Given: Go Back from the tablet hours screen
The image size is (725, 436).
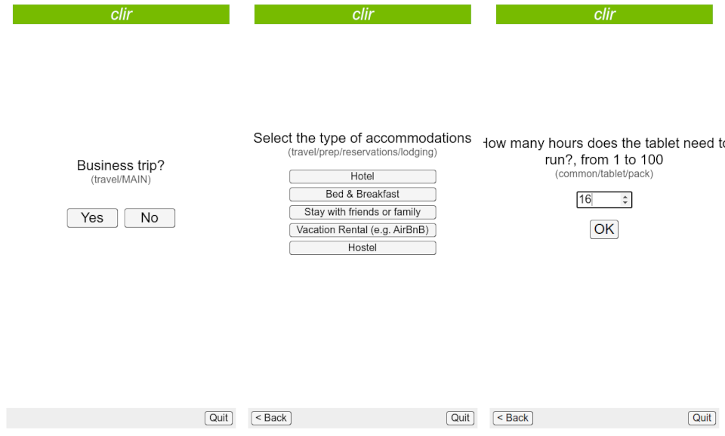Looking at the screenshot, I should 513,418.
